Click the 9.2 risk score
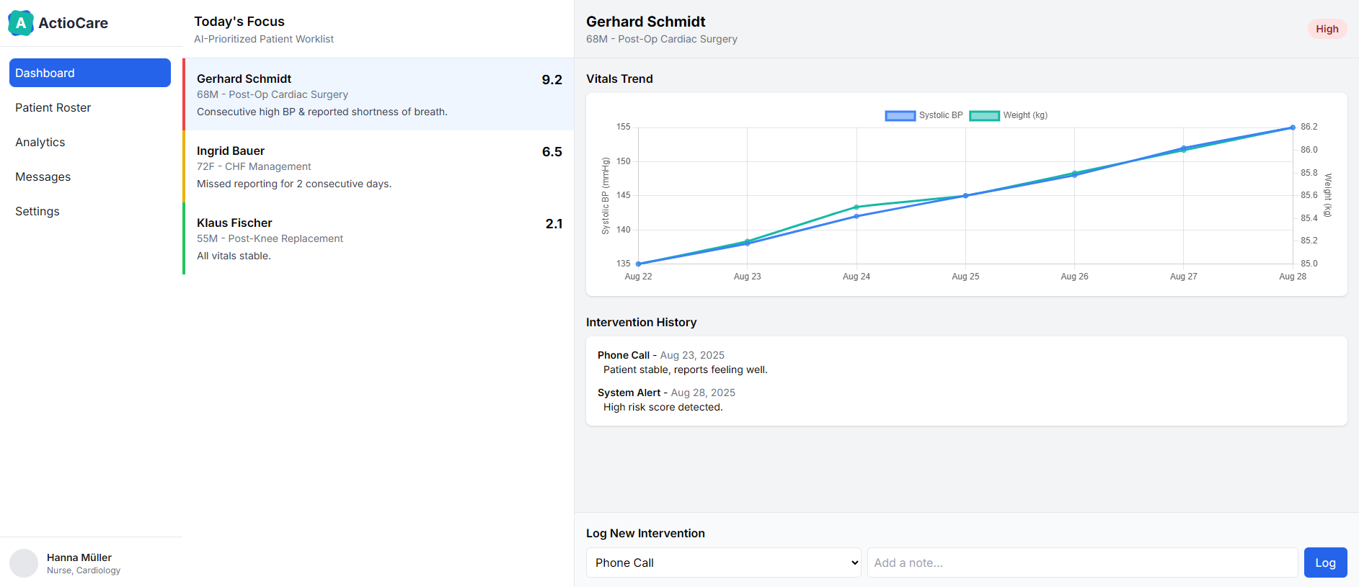The width and height of the screenshot is (1359, 587). (x=552, y=79)
